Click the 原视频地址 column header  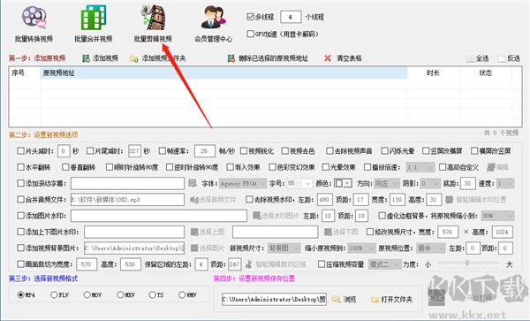coord(223,73)
